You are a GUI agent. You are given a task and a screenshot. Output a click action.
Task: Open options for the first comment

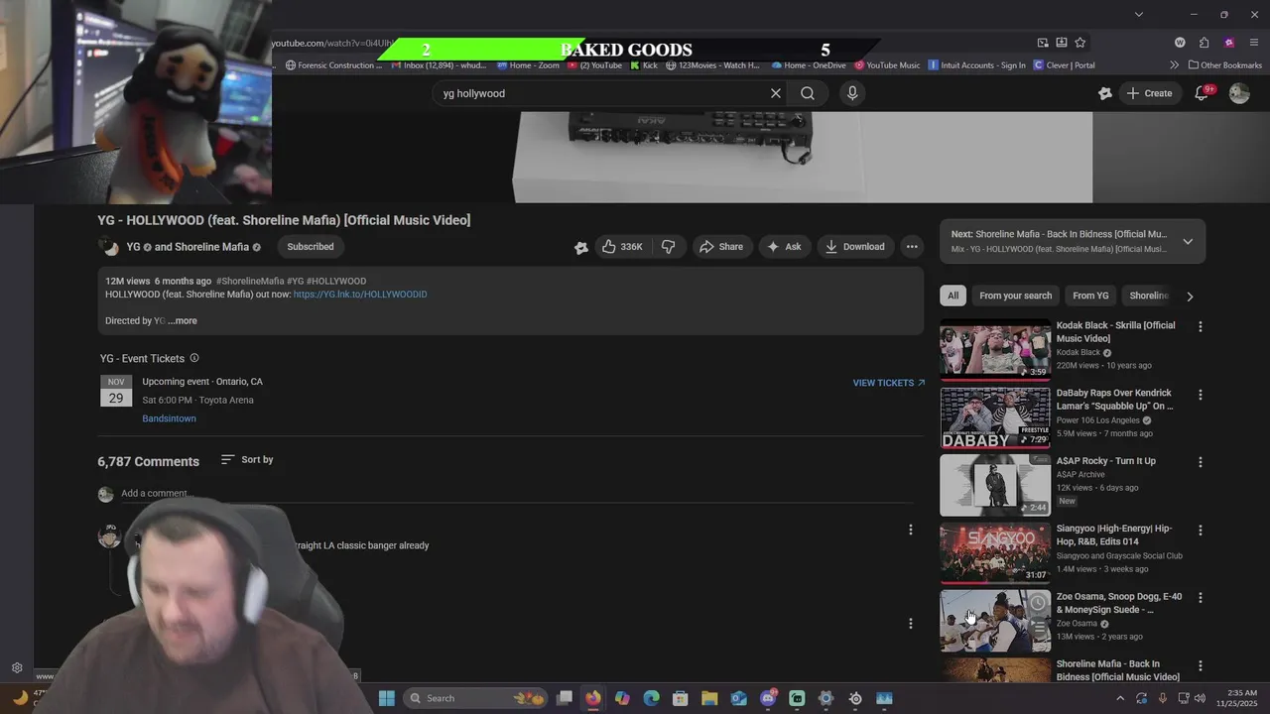tap(911, 530)
